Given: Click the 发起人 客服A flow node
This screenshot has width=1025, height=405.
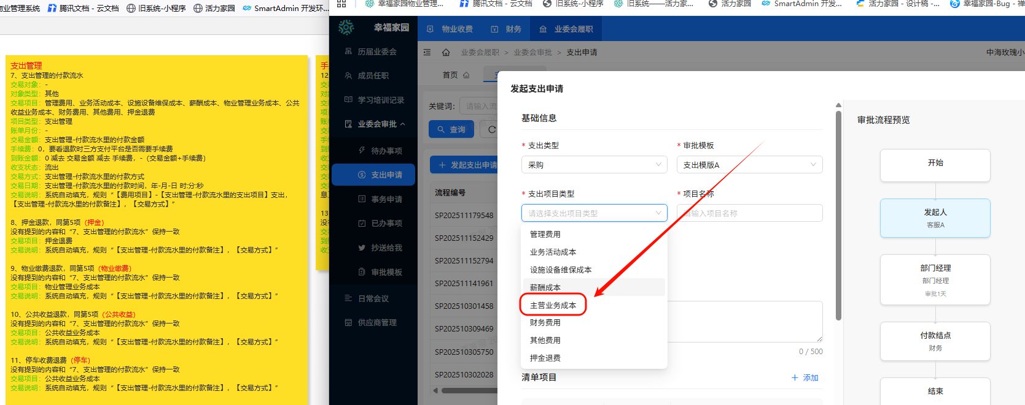Looking at the screenshot, I should point(935,218).
